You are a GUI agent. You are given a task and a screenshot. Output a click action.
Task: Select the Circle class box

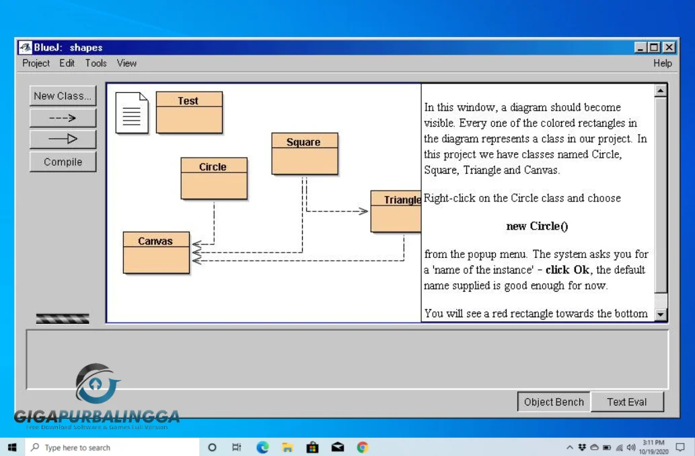(213, 178)
